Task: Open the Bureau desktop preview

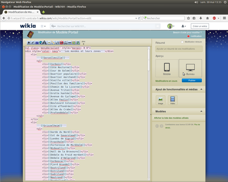Action: (x=190, y=68)
